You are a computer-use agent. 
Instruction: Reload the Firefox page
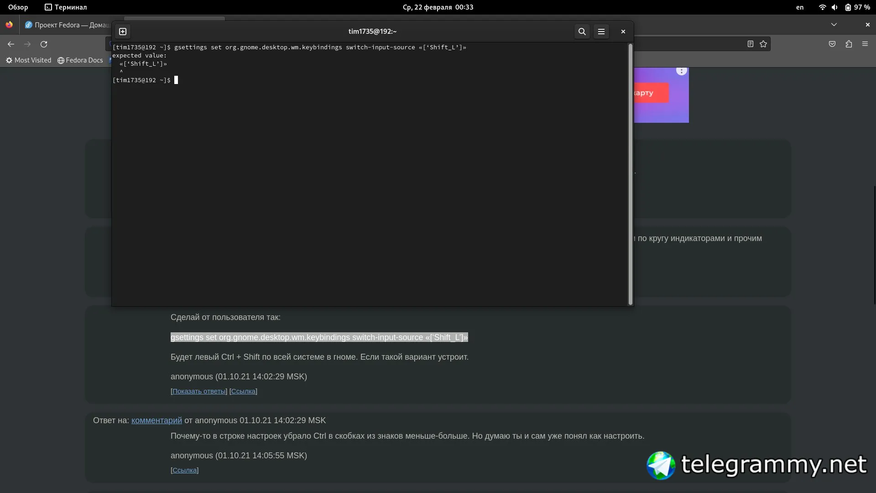[x=44, y=44]
